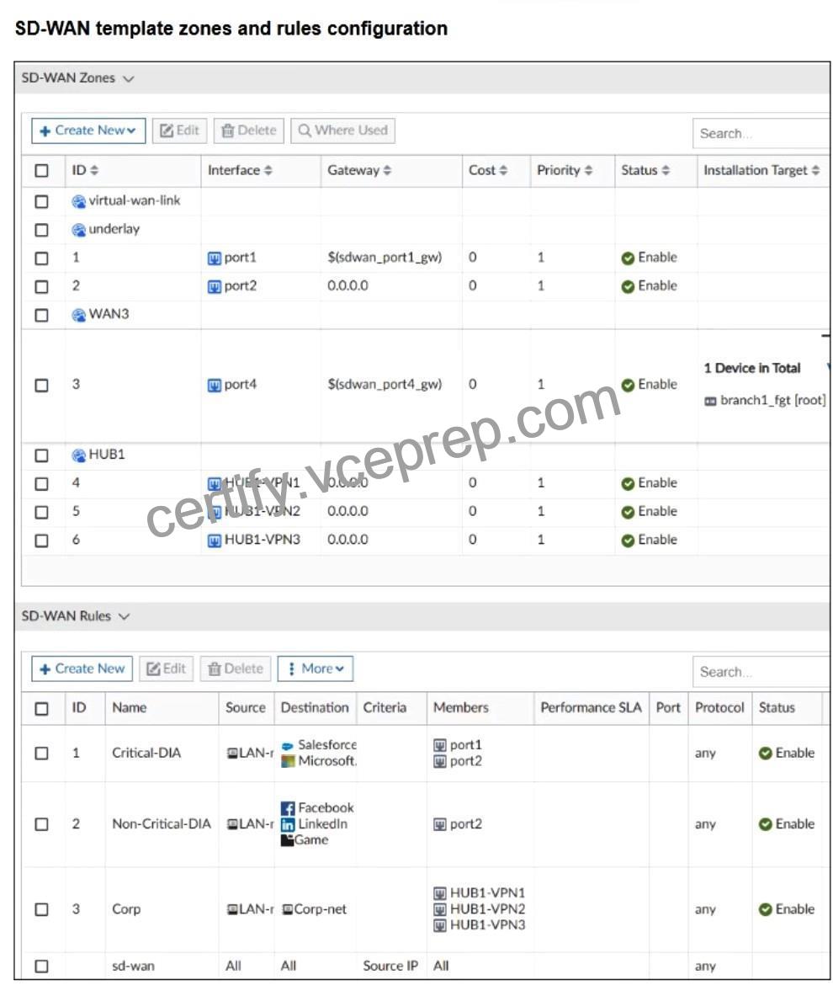
Task: Select the checkbox for member ID 3
Action: click(42, 386)
